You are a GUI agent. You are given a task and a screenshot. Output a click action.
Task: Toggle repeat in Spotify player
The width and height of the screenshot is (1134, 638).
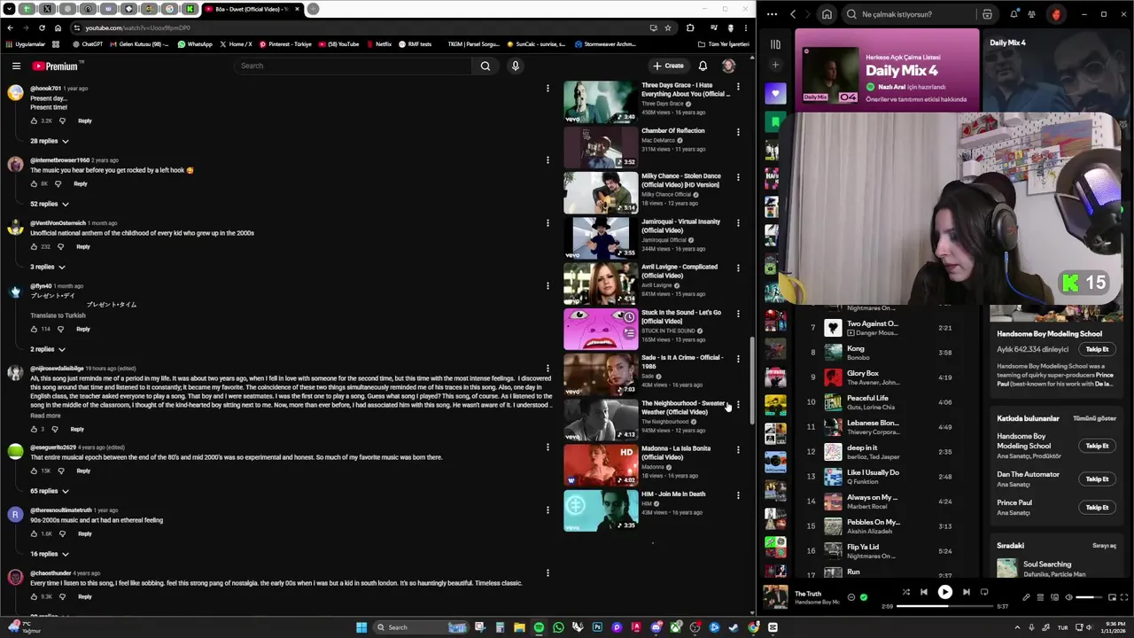click(x=984, y=592)
